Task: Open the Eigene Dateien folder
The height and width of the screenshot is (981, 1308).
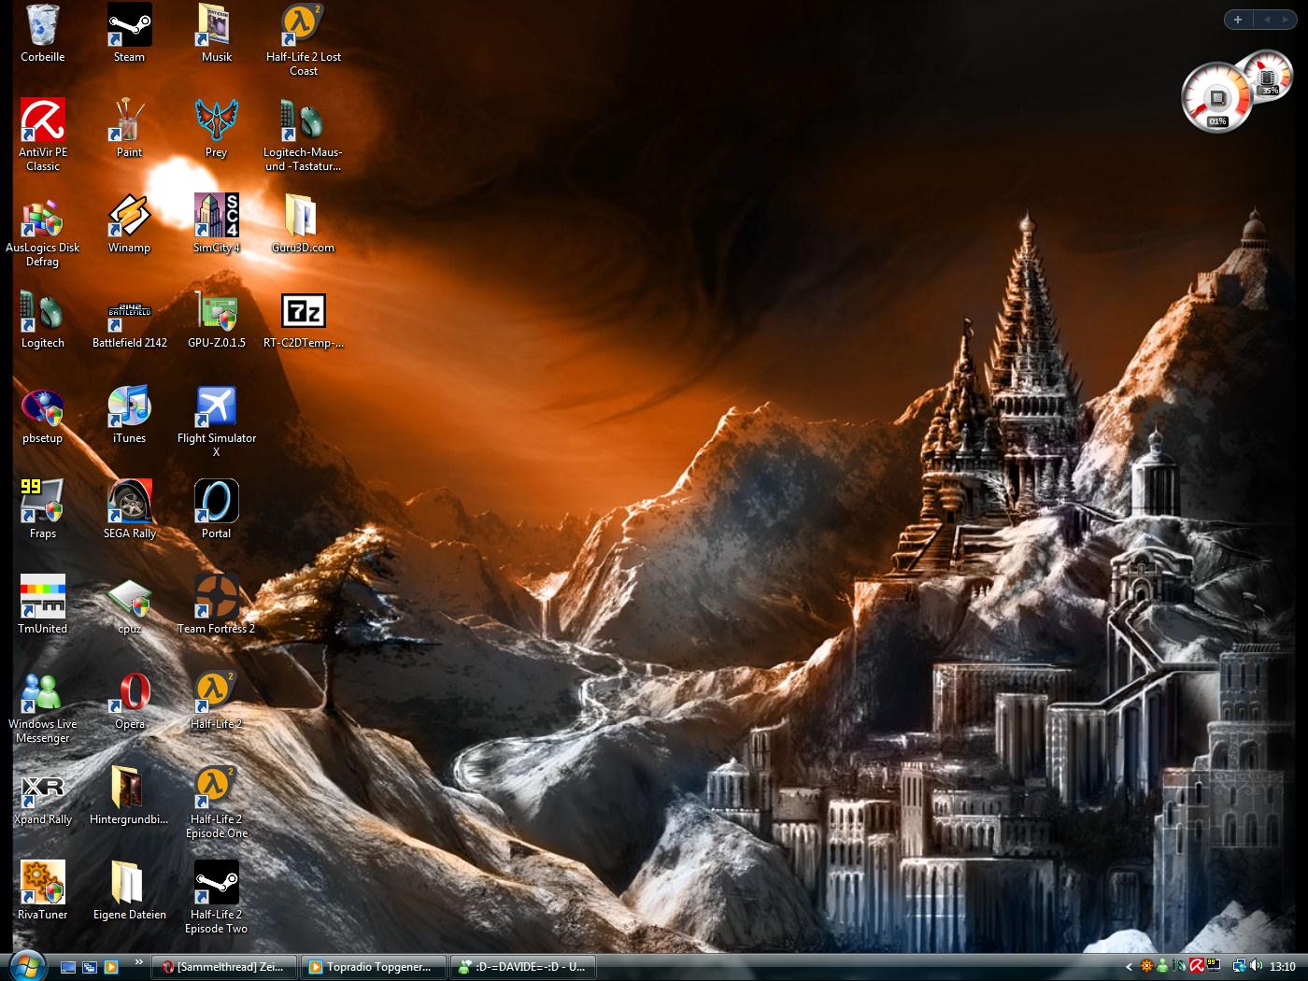Action: click(129, 891)
